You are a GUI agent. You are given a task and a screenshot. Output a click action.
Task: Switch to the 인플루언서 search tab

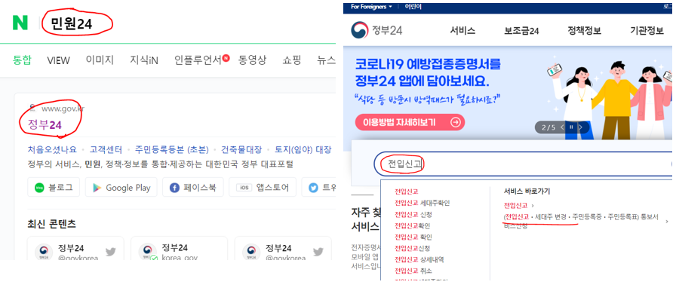coord(198,60)
